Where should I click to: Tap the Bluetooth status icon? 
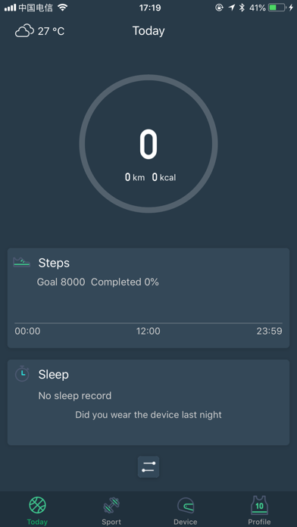(x=242, y=8)
